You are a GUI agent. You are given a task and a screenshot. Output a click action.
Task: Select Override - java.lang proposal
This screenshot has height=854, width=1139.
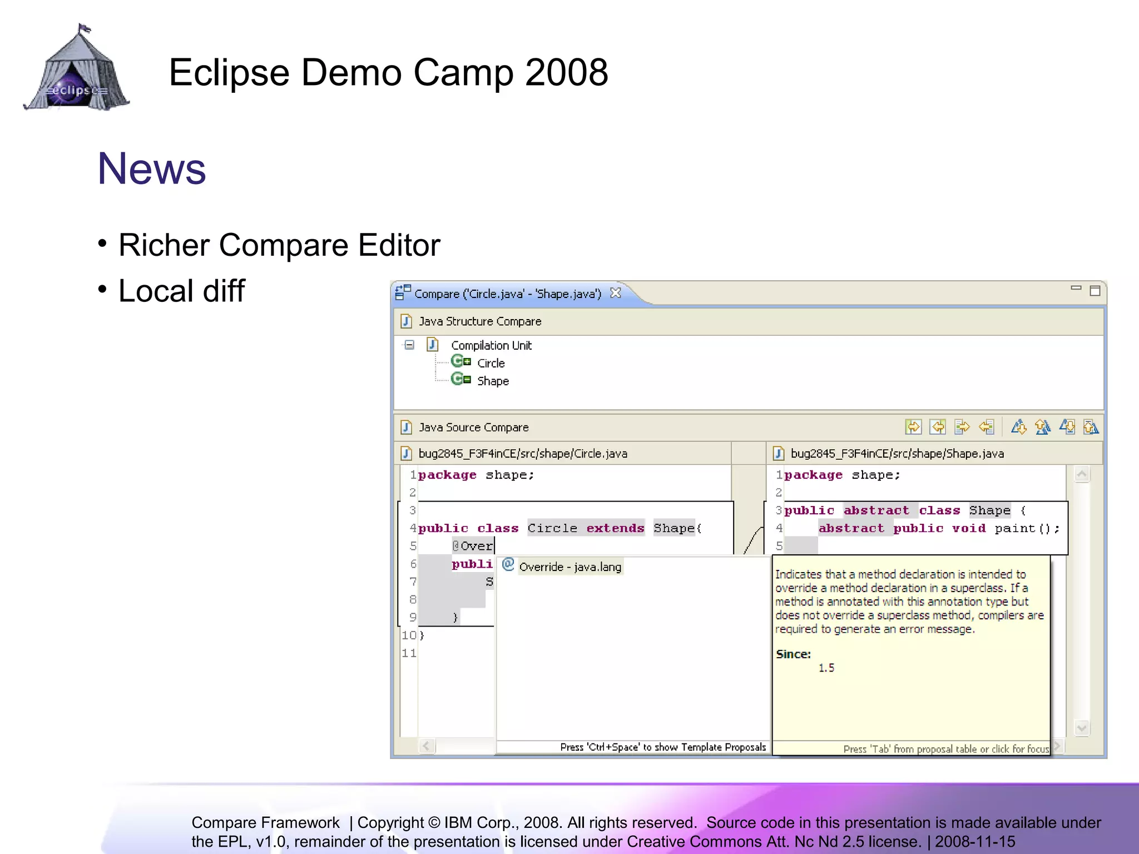[570, 567]
